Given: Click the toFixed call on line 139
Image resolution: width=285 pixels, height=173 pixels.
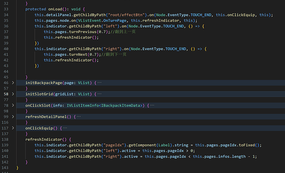Looking at the screenshot, I should pyautogui.click(x=247, y=145).
